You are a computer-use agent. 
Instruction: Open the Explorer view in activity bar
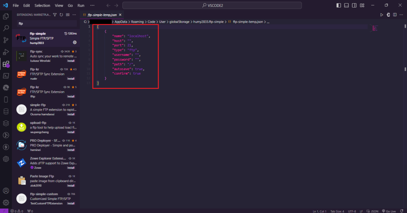6,16
